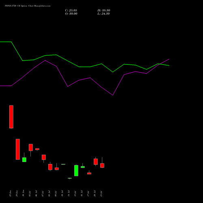Click the high value H: 38.30
The width and height of the screenshot is (203, 203).
(x=104, y=11)
